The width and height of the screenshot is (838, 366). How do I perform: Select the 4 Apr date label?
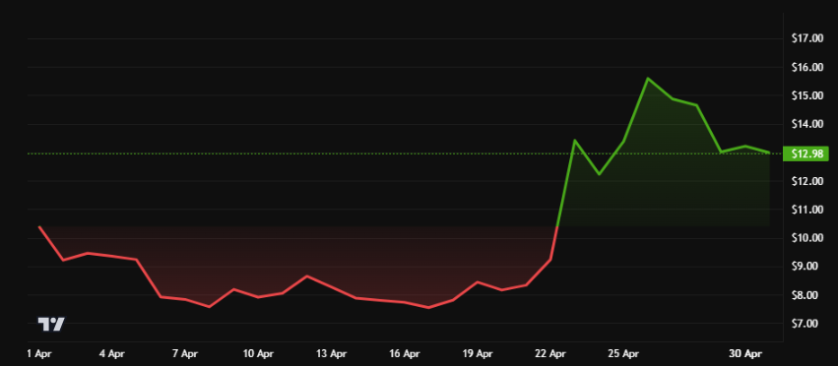[112, 354]
